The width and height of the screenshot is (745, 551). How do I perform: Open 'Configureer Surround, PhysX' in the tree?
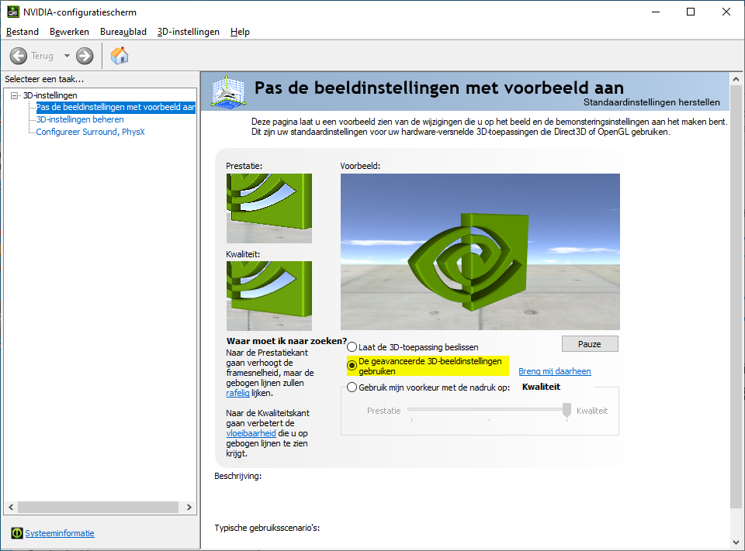(x=90, y=132)
